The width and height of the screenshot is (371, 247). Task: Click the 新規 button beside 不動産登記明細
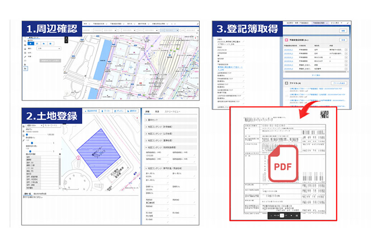point(343,40)
